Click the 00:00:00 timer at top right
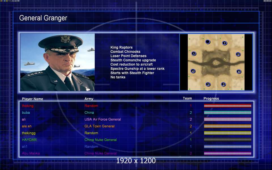This screenshot has height=170, width=272. coord(267,1)
